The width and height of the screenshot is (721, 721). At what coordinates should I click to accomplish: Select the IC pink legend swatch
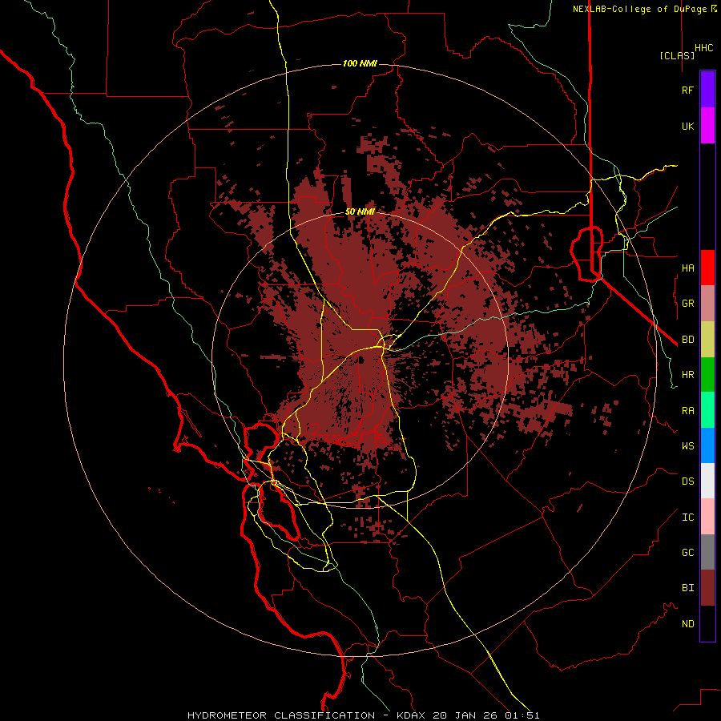coord(707,517)
